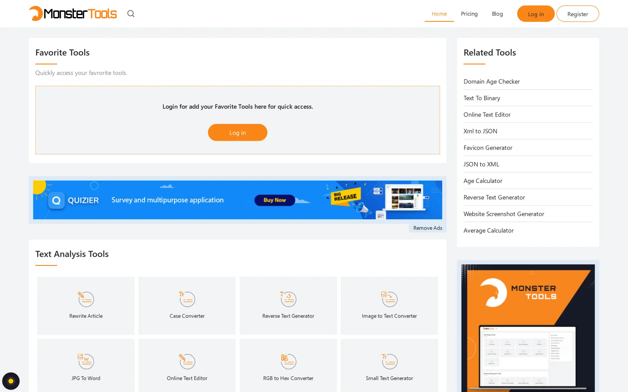Select the Reverse Text Generator icon
Viewport: 628px width, 392px height.
[x=288, y=299]
